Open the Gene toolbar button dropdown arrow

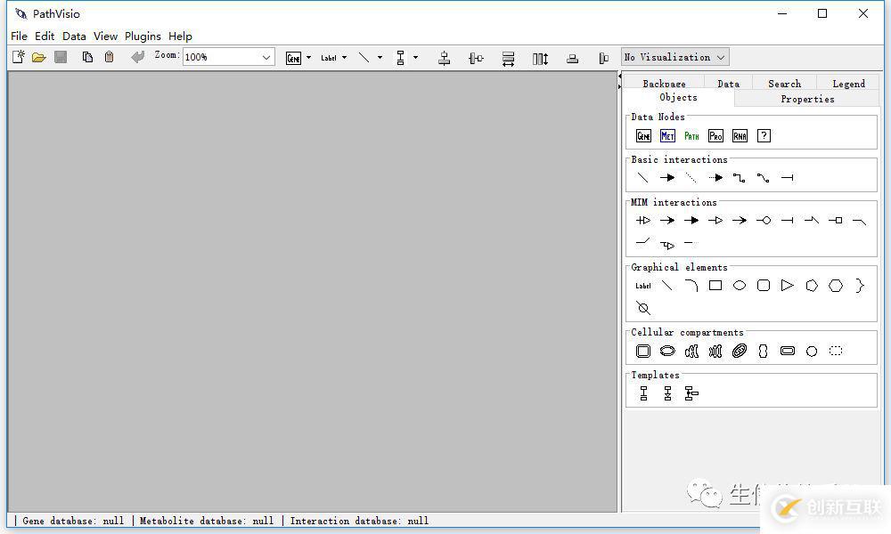click(308, 58)
